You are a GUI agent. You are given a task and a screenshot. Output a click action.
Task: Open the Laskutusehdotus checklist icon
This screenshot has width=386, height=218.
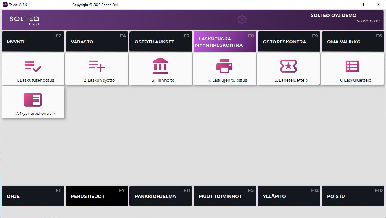pos(33,66)
